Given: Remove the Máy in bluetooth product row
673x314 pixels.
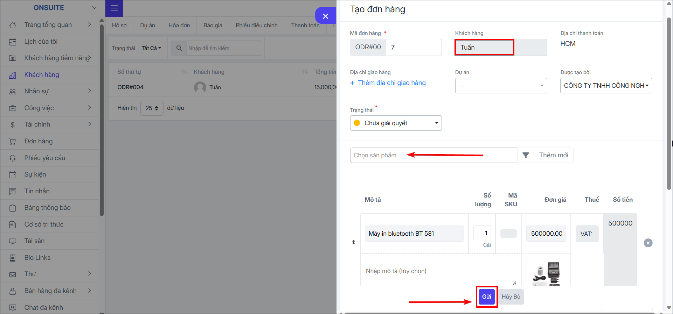Looking at the screenshot, I should pyautogui.click(x=648, y=243).
